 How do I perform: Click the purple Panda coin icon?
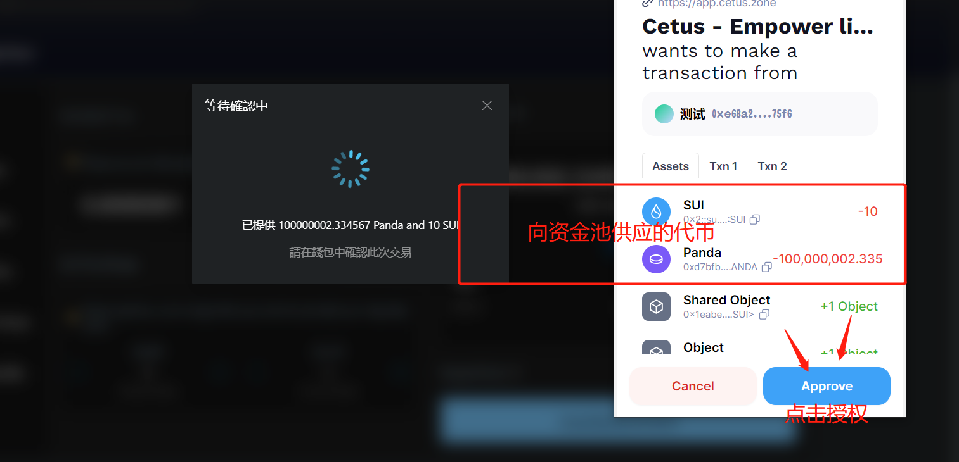(656, 259)
